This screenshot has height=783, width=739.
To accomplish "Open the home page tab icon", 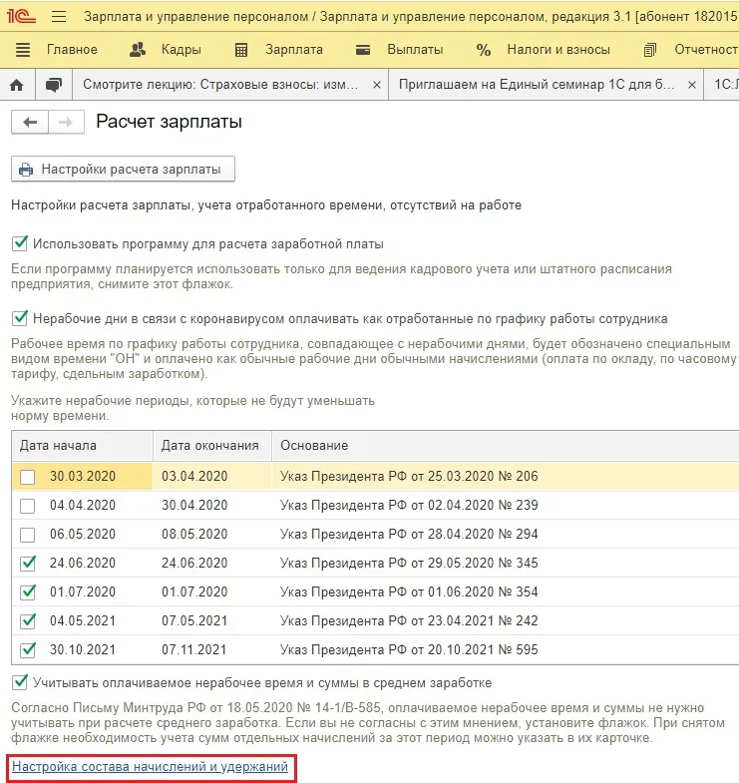I will click(x=16, y=86).
